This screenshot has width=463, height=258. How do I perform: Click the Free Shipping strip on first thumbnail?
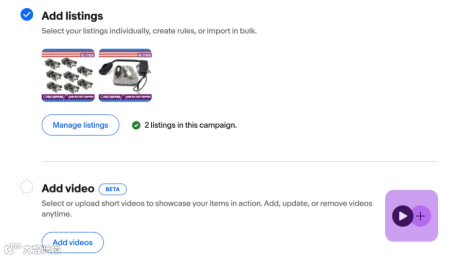tap(68, 97)
